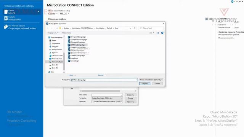
Task: Open the file type filter combo box
Action: click(x=151, y=80)
